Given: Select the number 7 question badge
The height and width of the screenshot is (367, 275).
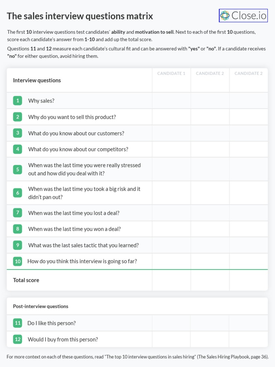Looking at the screenshot, I should click(x=18, y=213).
